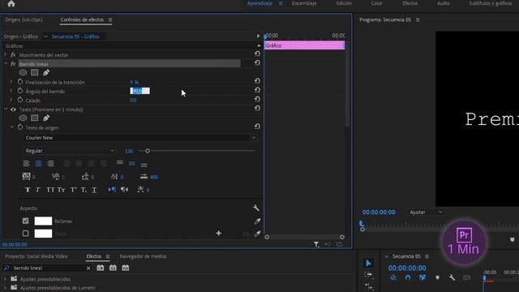Pick fill color with Rellenar eyedropper

[x=257, y=221]
